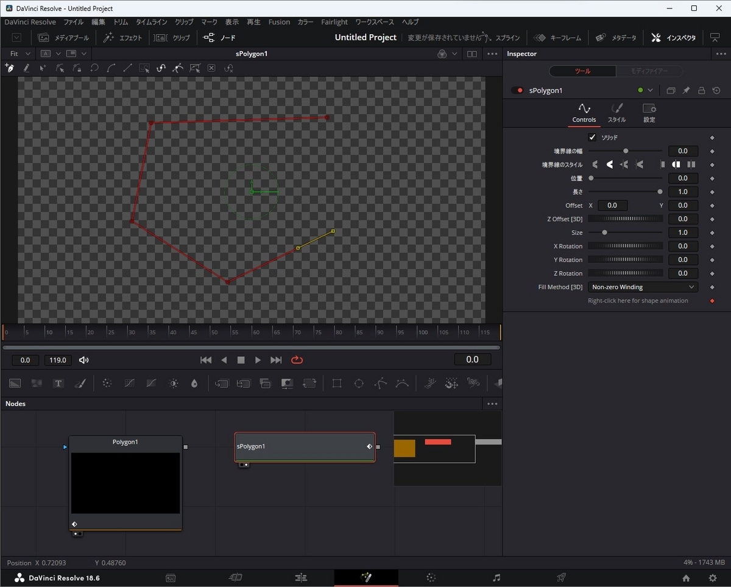Click the Z Rotation thumbwheel control
Screen dimensions: 731x587
(x=625, y=273)
